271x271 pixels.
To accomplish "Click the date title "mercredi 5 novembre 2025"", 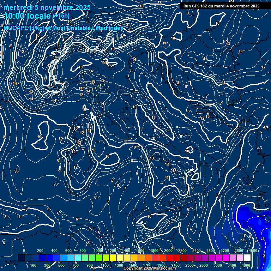I will coord(47,8).
